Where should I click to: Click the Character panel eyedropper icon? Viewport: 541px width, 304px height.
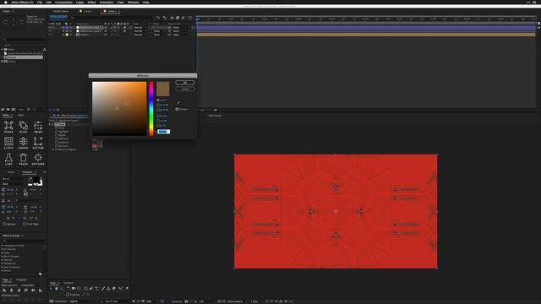pyautogui.click(x=30, y=179)
